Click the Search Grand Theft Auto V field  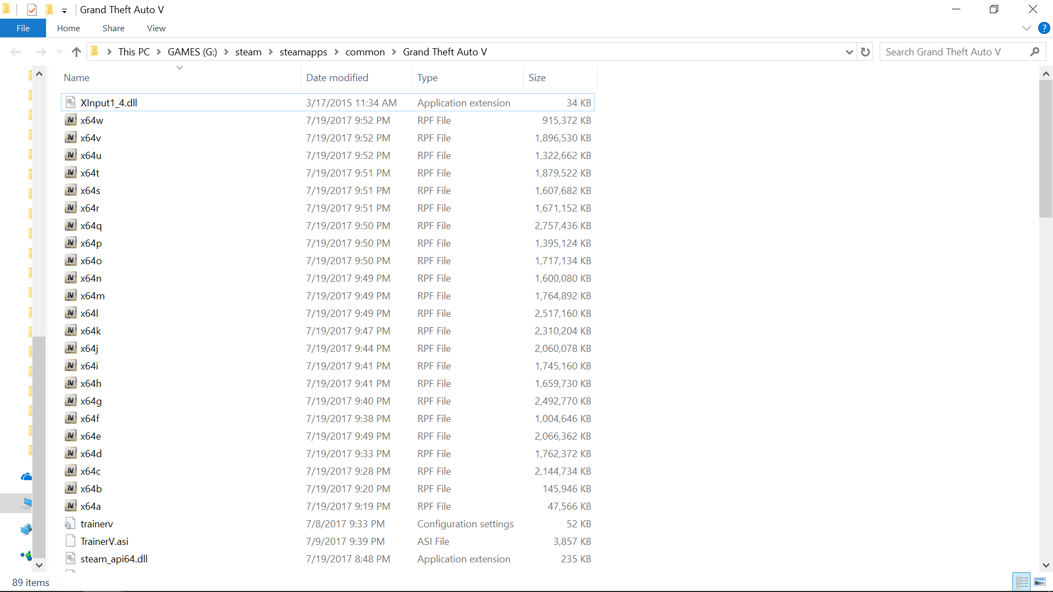pos(954,52)
